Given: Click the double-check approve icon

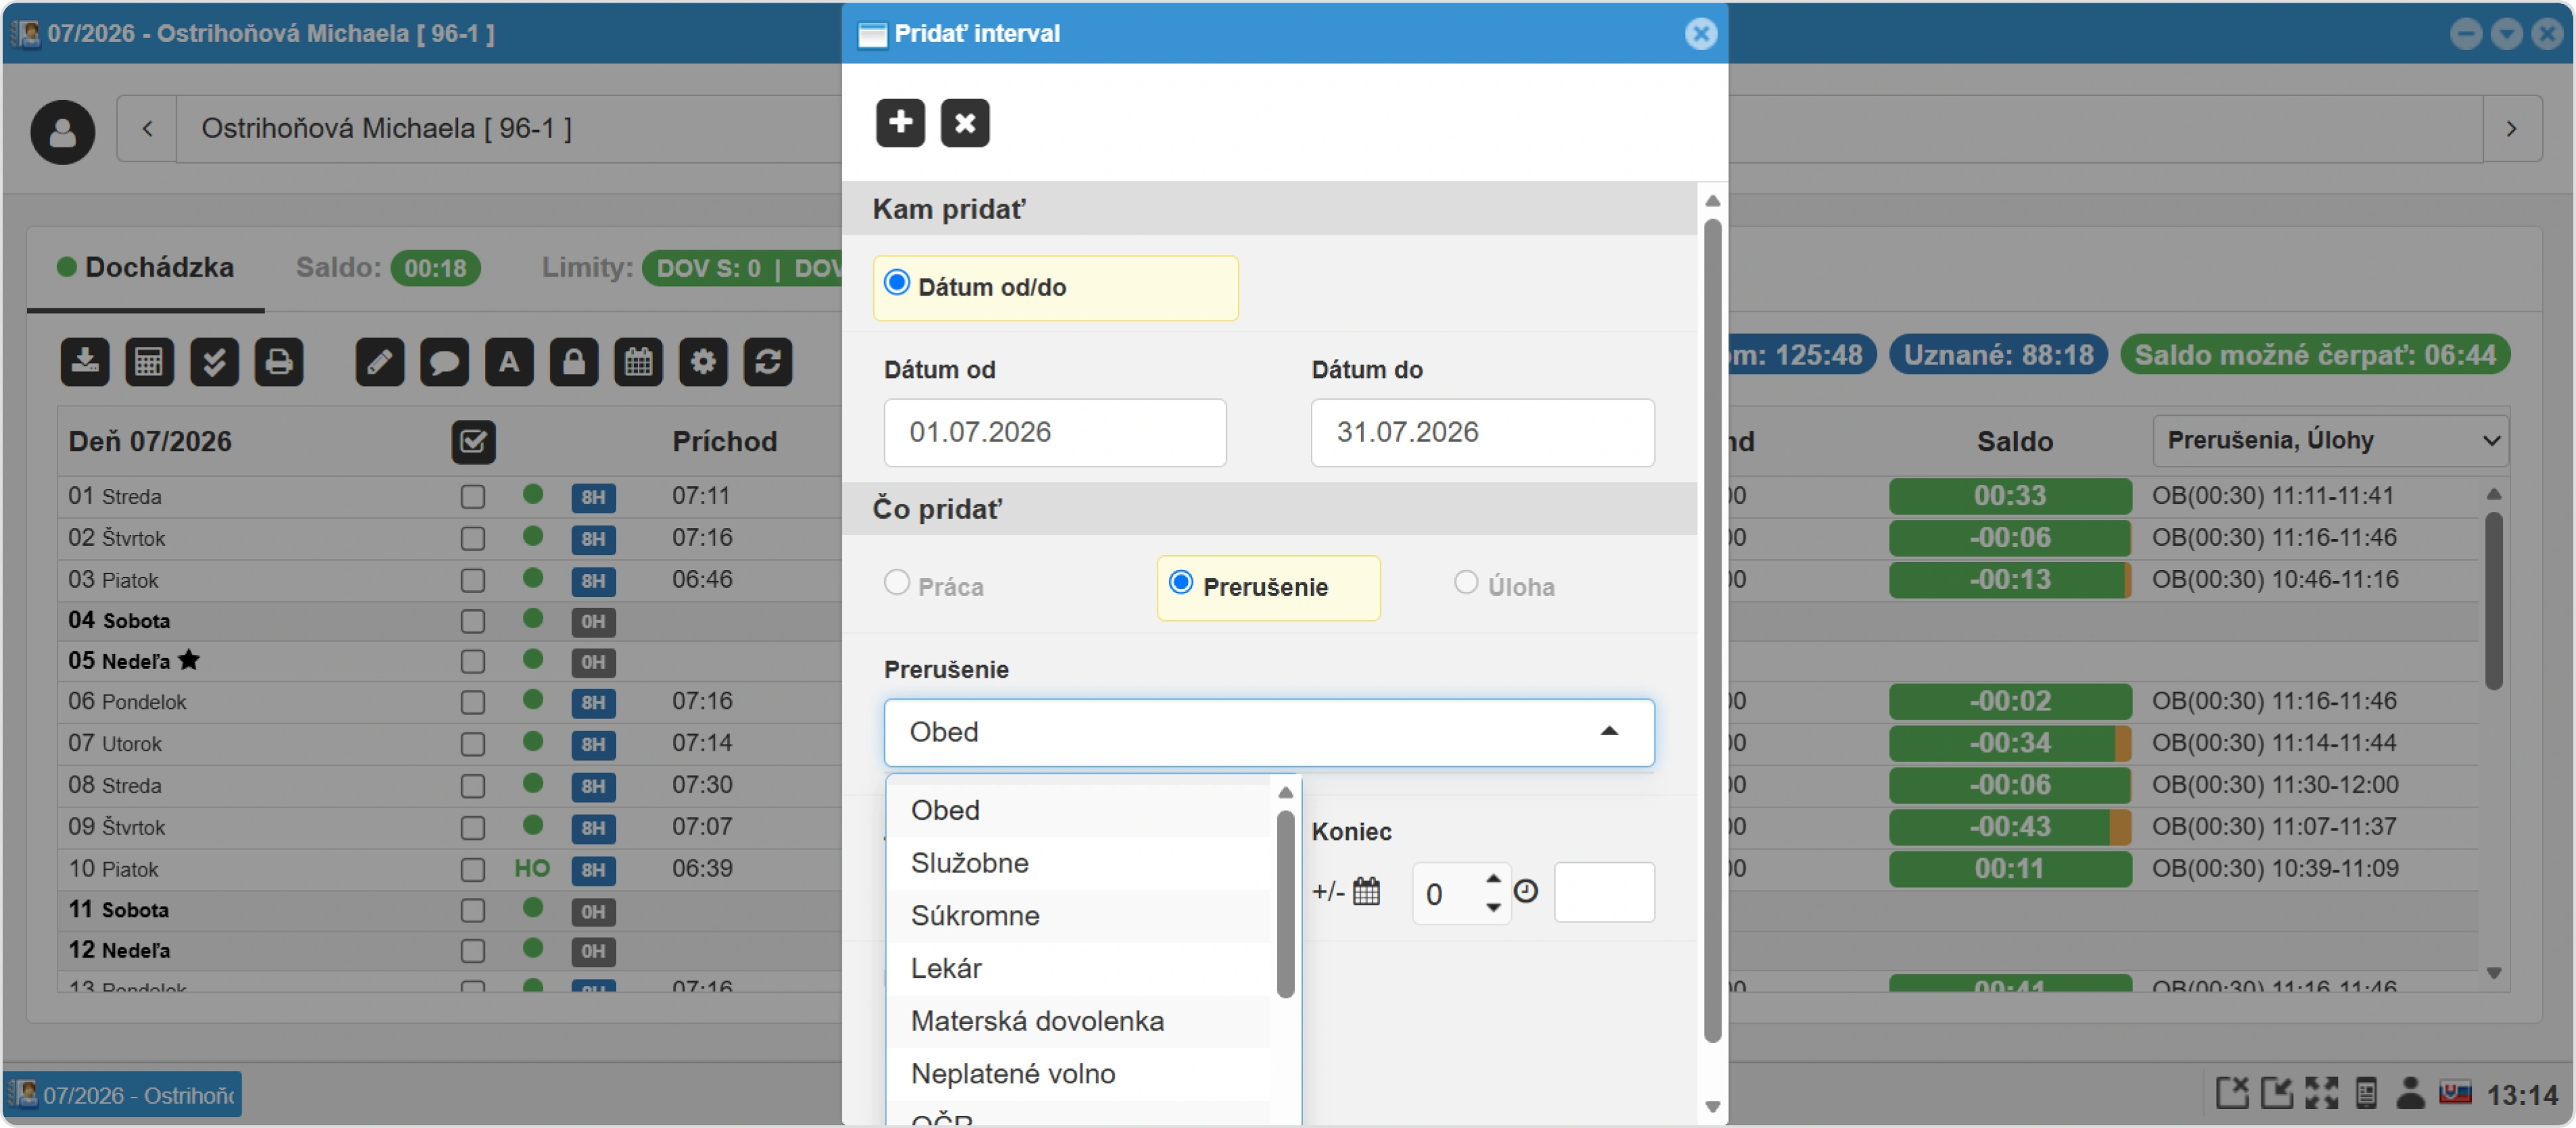Looking at the screenshot, I should (x=214, y=362).
